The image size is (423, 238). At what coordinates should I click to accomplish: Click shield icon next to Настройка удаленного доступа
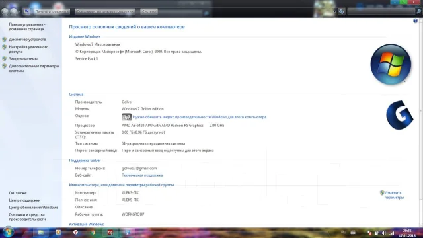pyautogui.click(x=5, y=47)
